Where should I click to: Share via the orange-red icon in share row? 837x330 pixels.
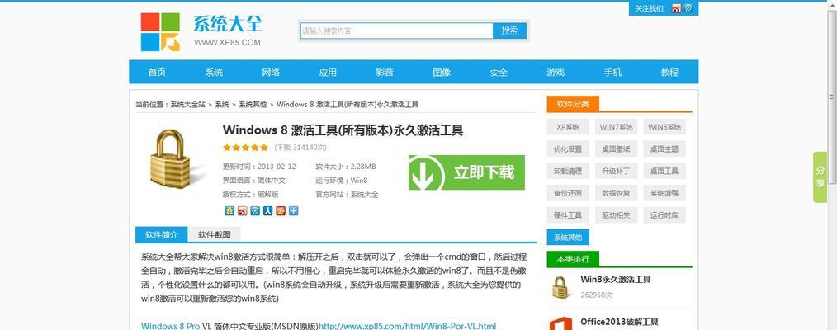(281, 211)
